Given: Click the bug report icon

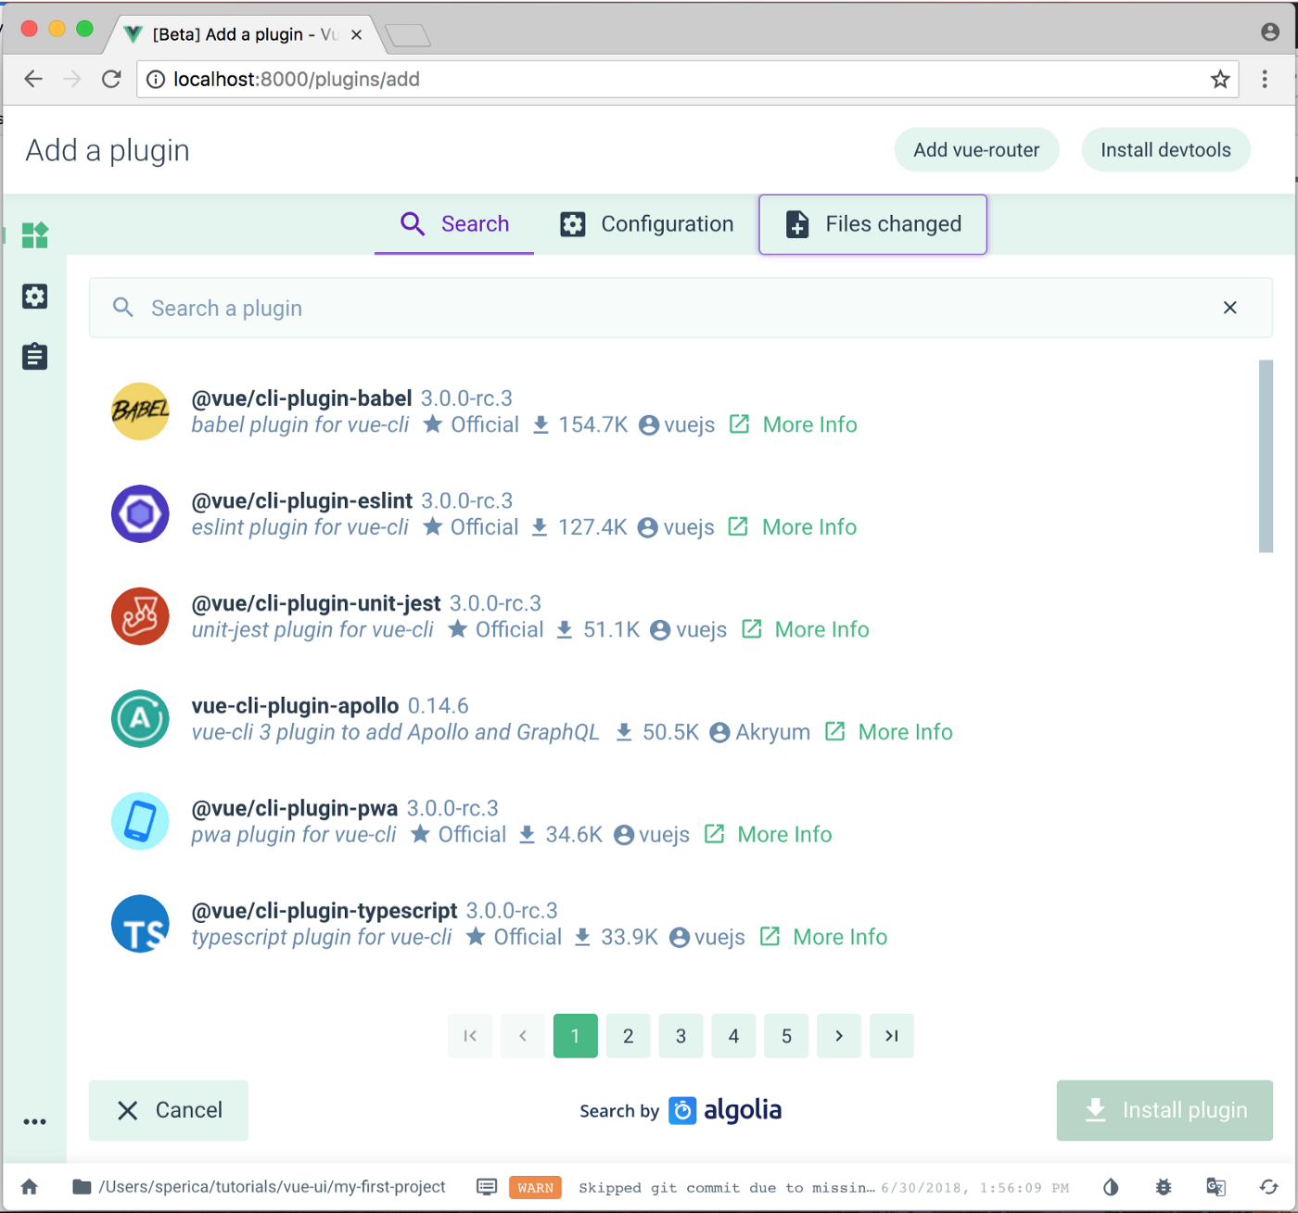Looking at the screenshot, I should pyautogui.click(x=1164, y=1187).
